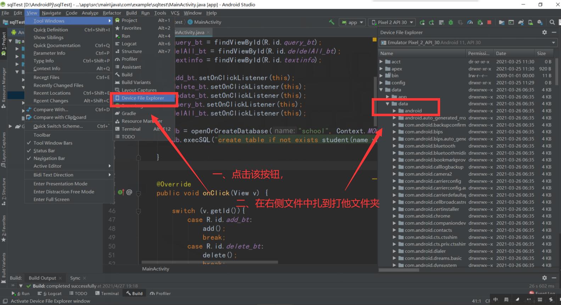Click the Device File Explorer horizontal scrollbar
Screen dimensions: 561x305
399,270
